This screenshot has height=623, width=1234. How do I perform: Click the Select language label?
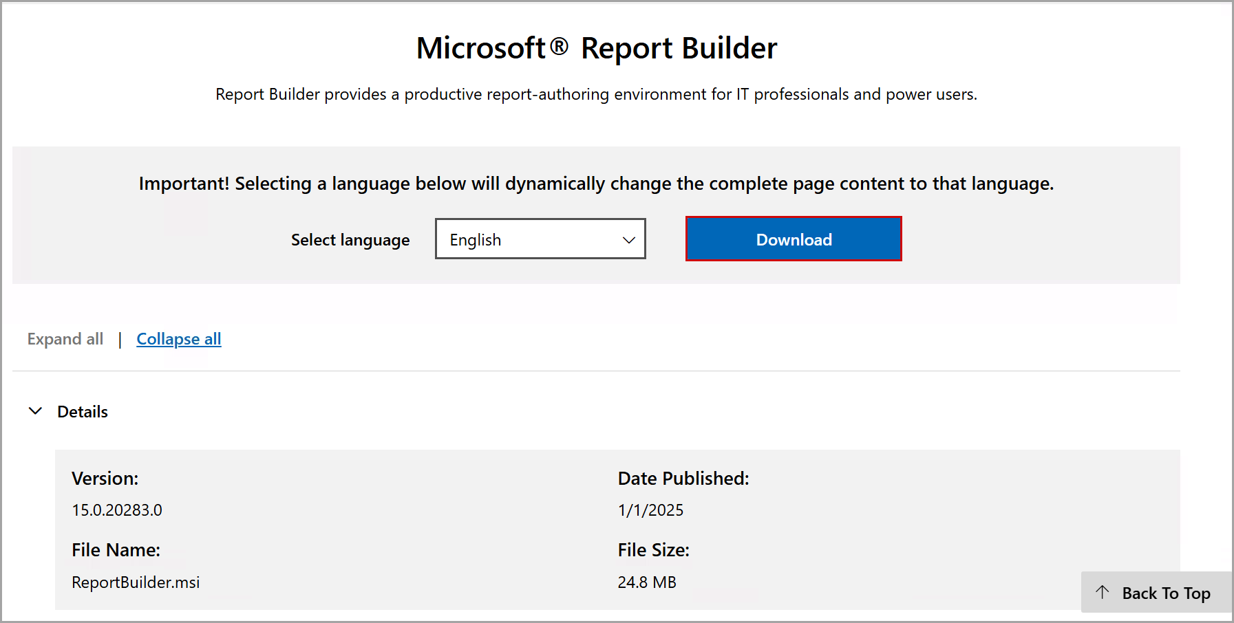(x=350, y=240)
